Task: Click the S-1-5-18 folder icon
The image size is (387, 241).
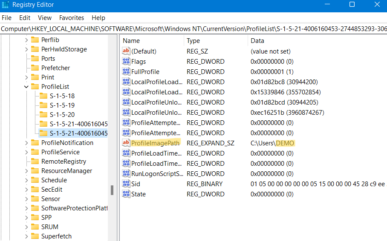Action: point(43,96)
